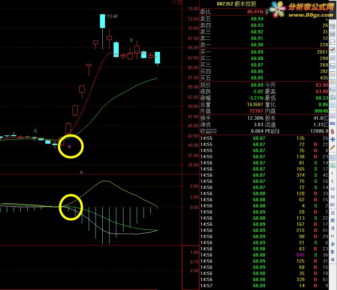Click the purple 647 volume trade row

[x=264, y=255]
